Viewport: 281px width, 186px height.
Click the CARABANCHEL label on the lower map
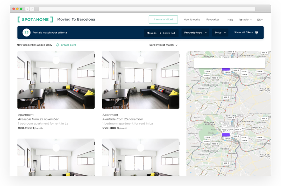pos(210,151)
